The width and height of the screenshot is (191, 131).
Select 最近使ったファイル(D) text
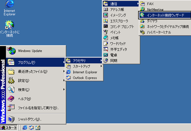point(33,71)
